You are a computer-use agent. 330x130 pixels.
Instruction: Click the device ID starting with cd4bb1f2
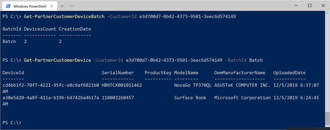pos(51,85)
